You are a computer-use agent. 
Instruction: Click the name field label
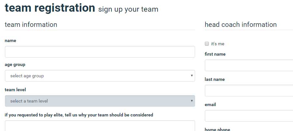point(10,40)
